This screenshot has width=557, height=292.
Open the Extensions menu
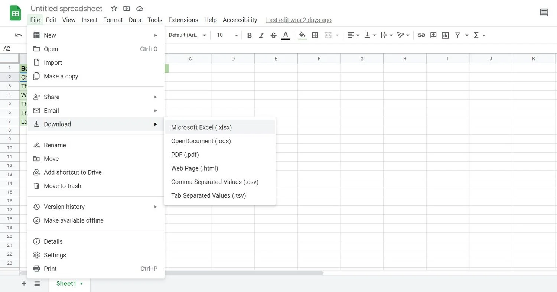pyautogui.click(x=183, y=20)
